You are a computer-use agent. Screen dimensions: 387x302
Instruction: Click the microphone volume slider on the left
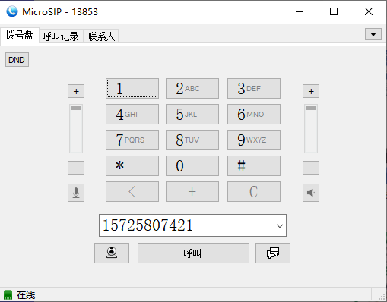76,129
